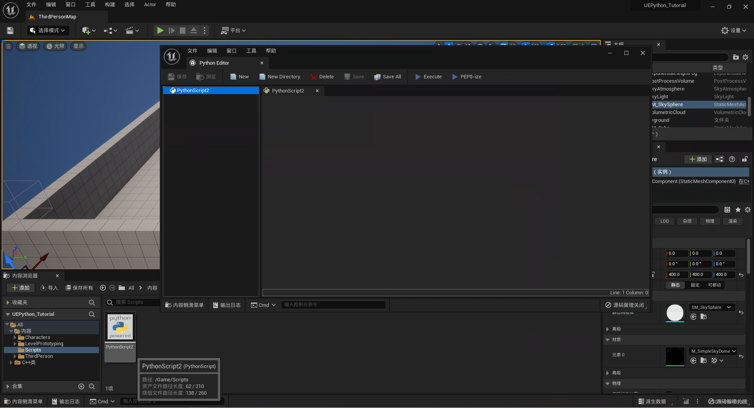The width and height of the screenshot is (754, 408).
Task: Play the level in editor
Action: [x=160, y=31]
